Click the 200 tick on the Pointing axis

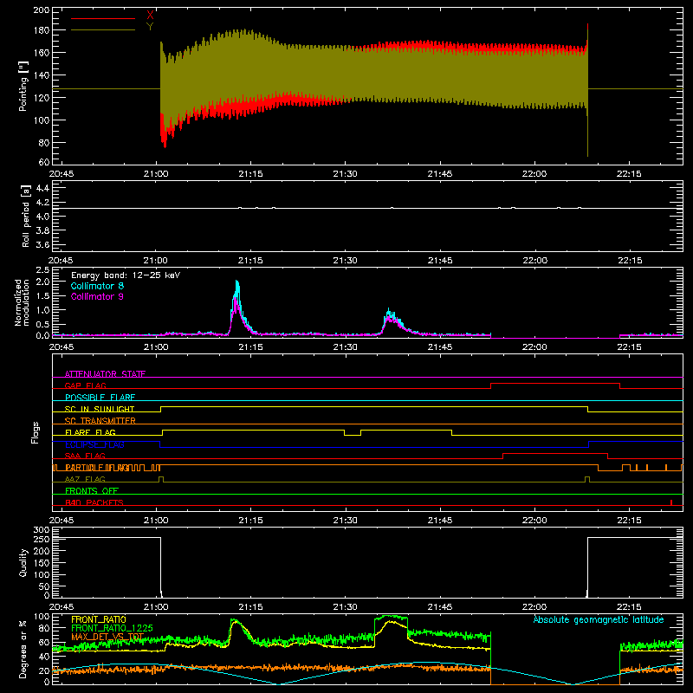click(42, 10)
